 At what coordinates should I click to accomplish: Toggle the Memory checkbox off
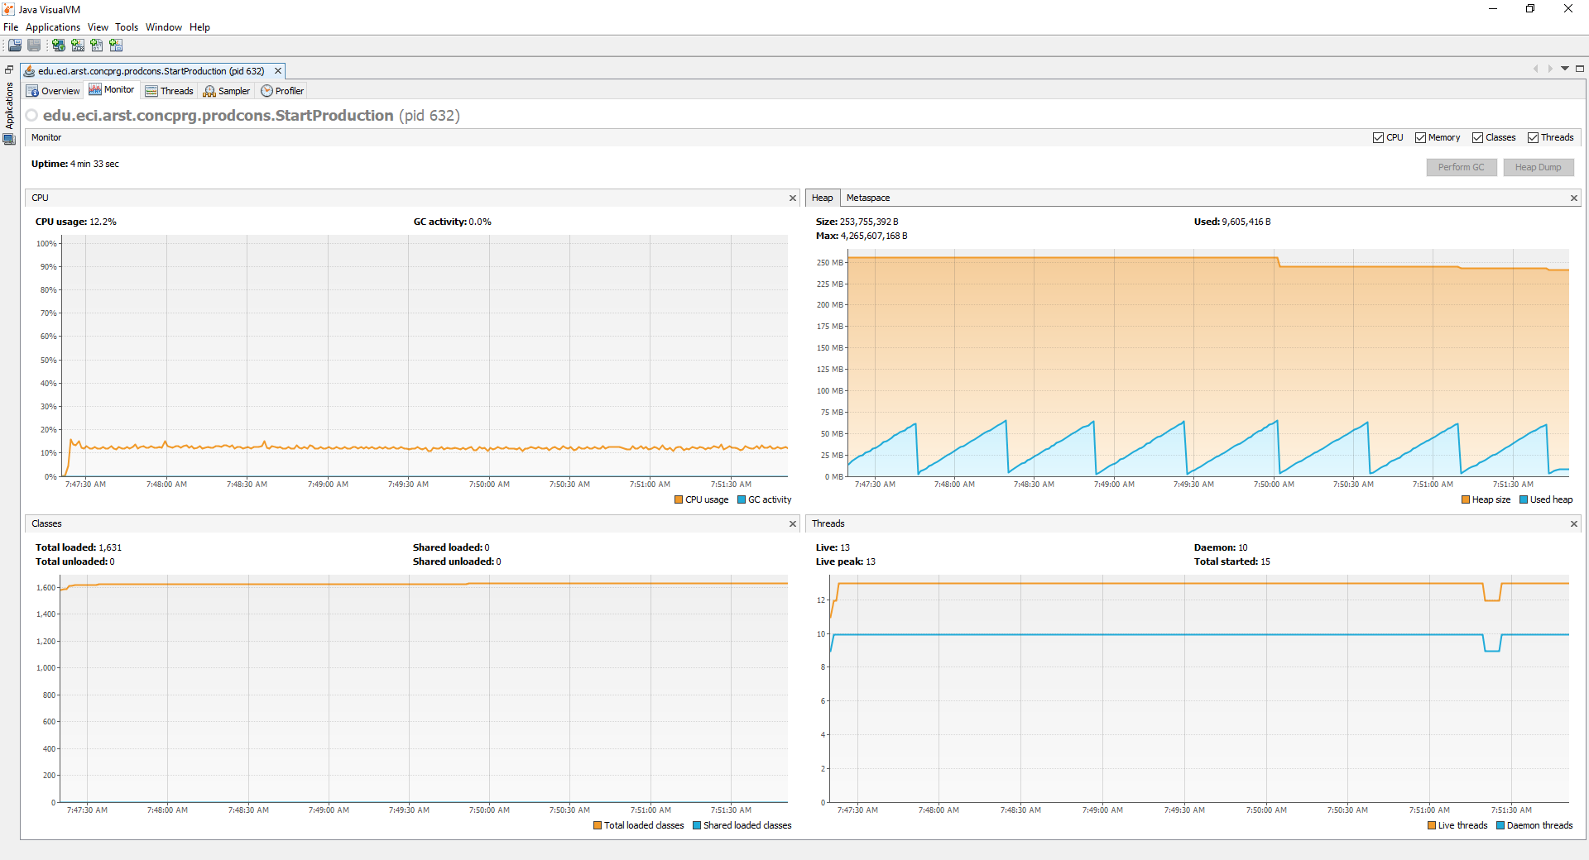tap(1420, 138)
